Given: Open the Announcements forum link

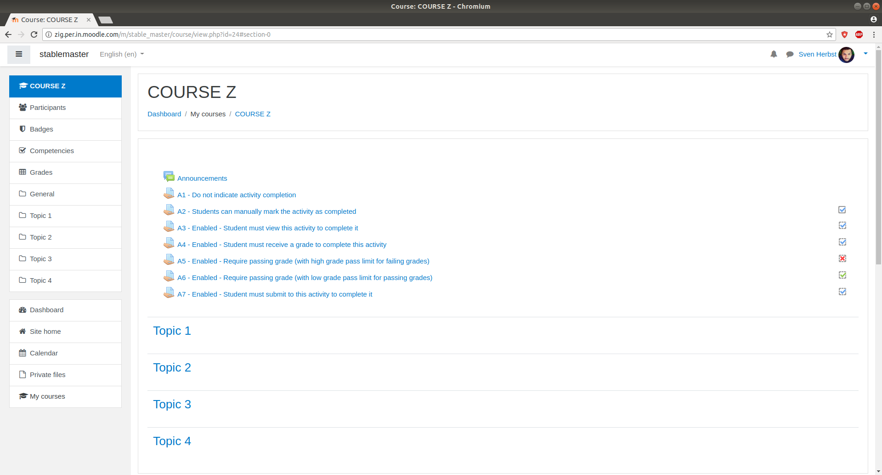Looking at the screenshot, I should coord(202,178).
